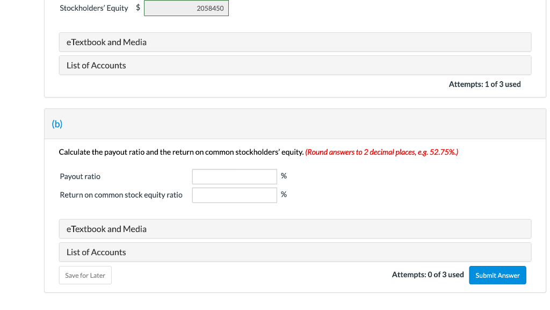
Task: Click the Payout ratio label
Action: click(x=80, y=177)
